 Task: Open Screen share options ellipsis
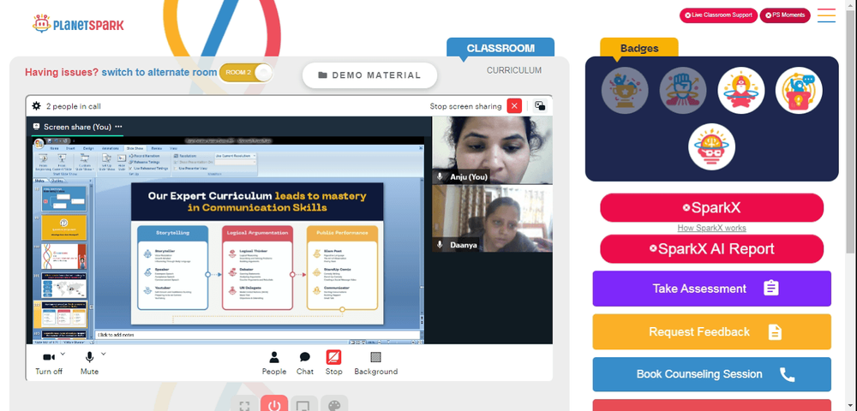click(118, 127)
